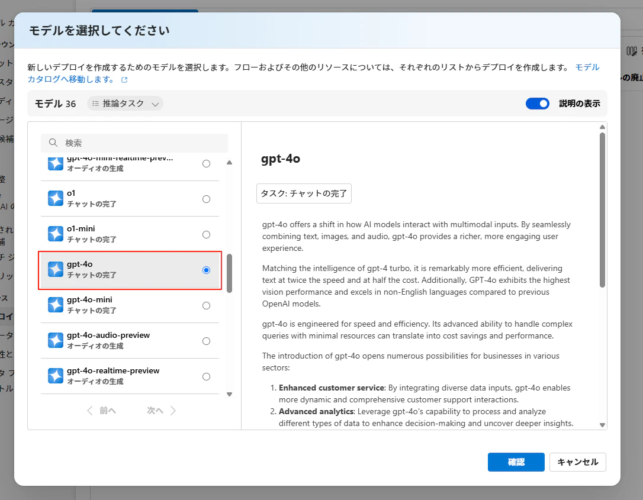Click the gpt-4o-realtime-preview row label
This screenshot has height=500, width=643.
click(x=113, y=370)
